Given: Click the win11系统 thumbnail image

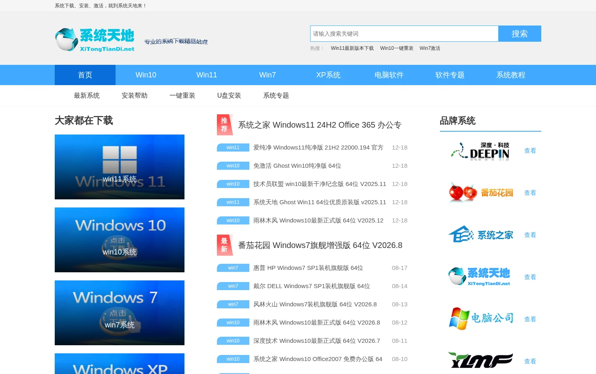Looking at the screenshot, I should click(120, 167).
